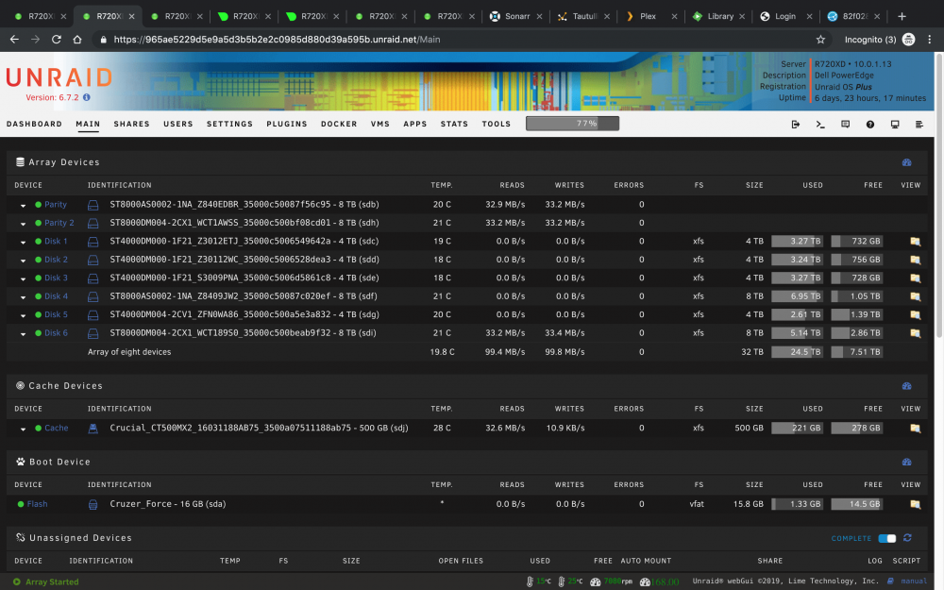This screenshot has width=944, height=590.
Task: Browse Disk 4 with its view folder icon
Action: 915,296
